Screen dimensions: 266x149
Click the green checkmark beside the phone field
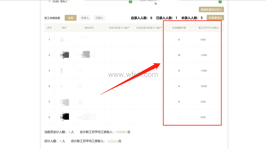tap(220, 2)
